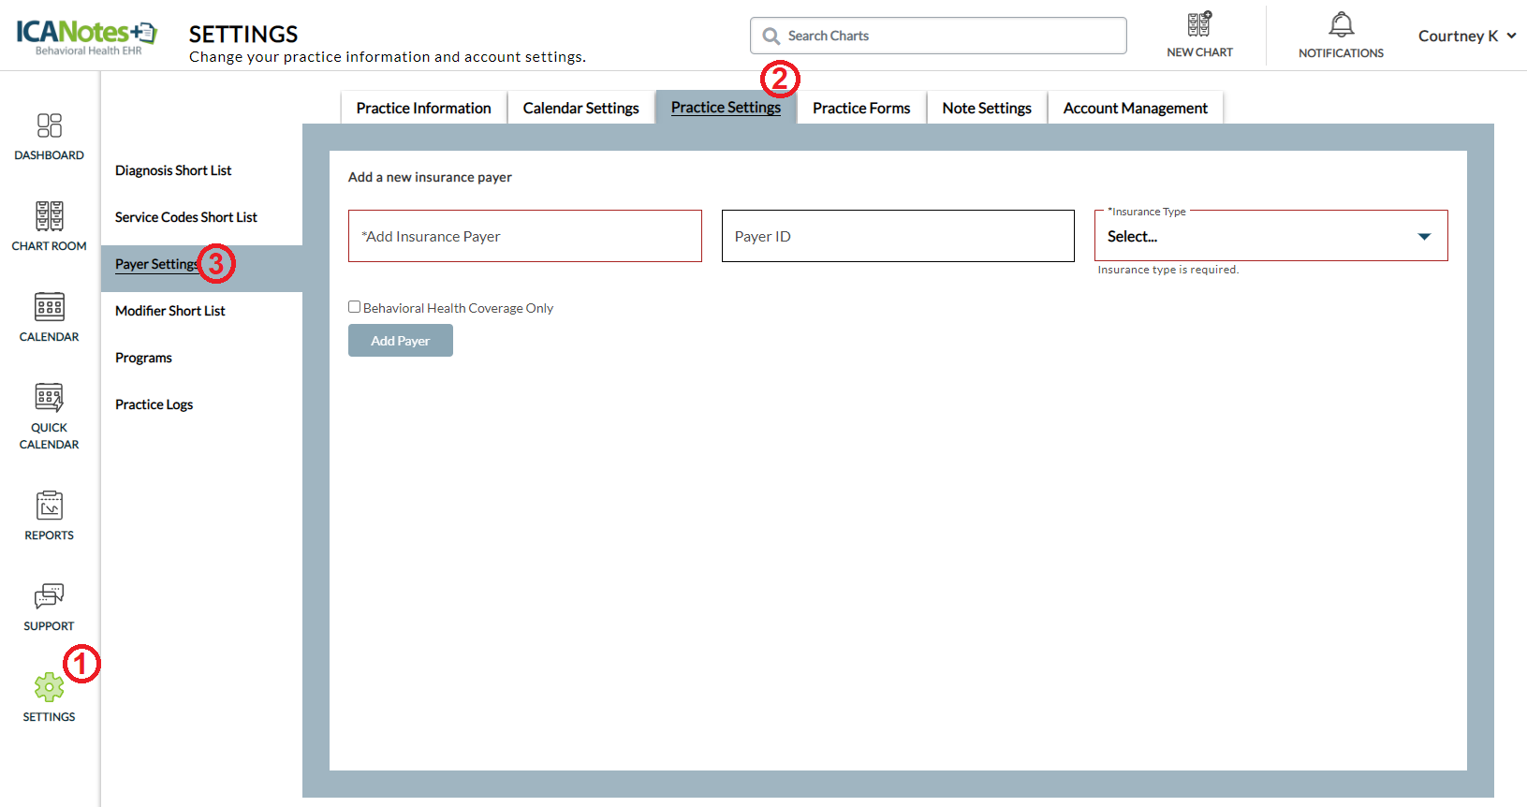Switch to Practice Information tab
Viewport: 1527px width, 807px height.
423,109
